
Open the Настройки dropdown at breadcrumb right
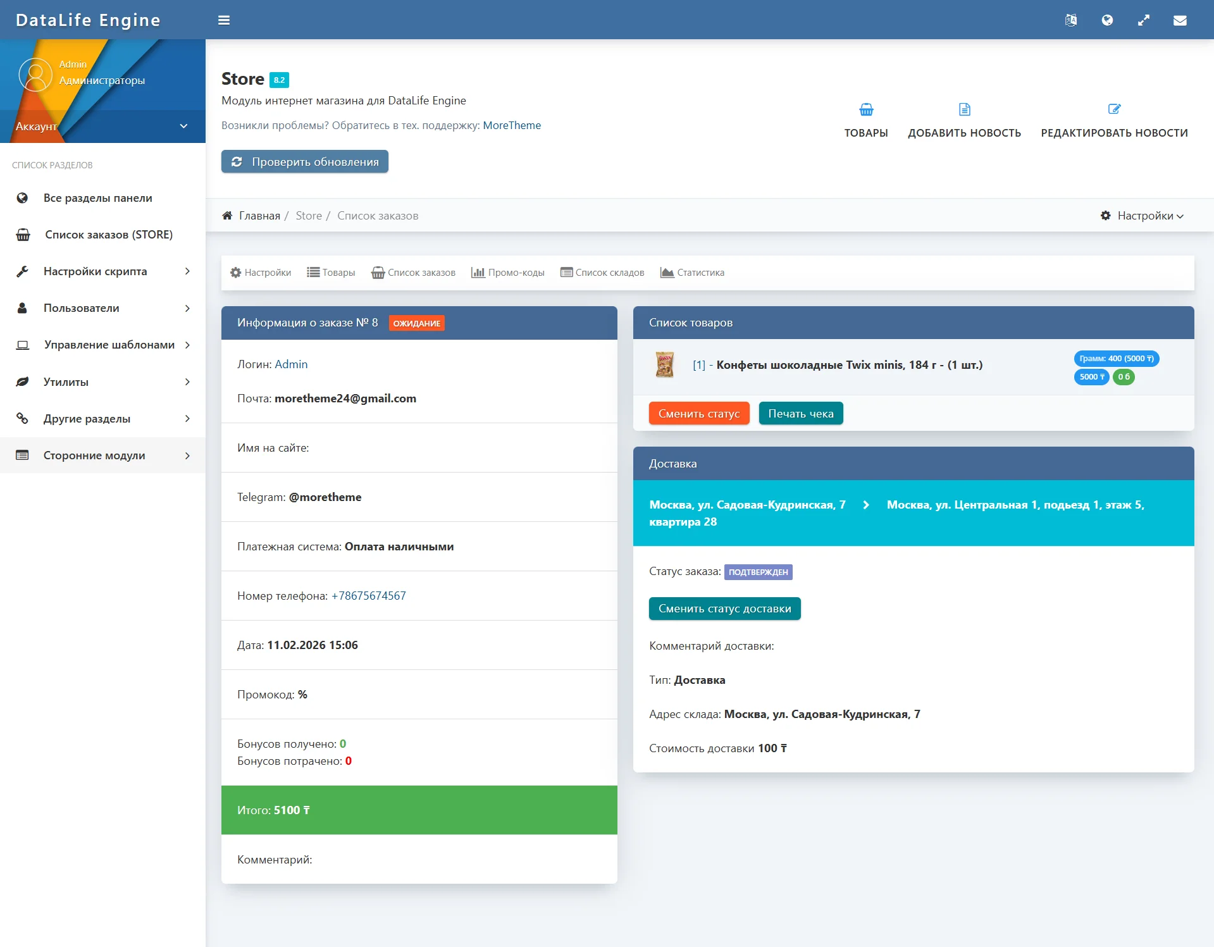point(1142,216)
